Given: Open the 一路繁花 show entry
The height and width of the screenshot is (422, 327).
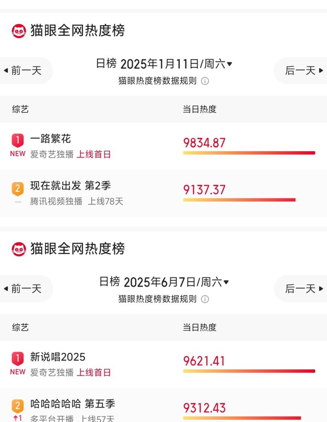Looking at the screenshot, I should 50,139.
